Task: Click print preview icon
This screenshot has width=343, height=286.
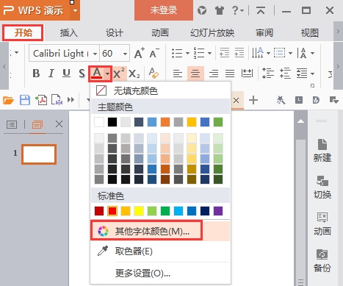Action: click(x=57, y=100)
